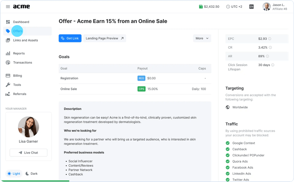Click the Reports bar chart icon
This screenshot has width=294, height=182.
pyautogui.click(x=8, y=53)
